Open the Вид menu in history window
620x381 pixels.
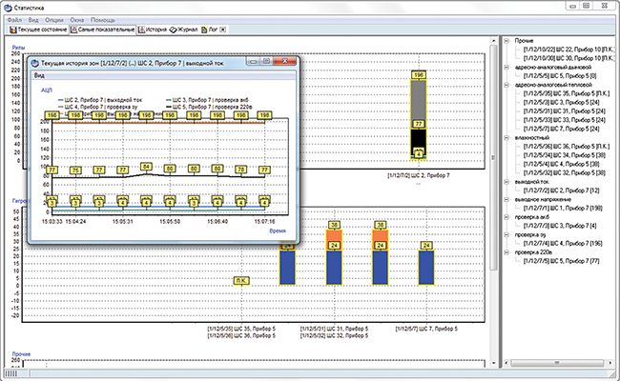[x=39, y=73]
